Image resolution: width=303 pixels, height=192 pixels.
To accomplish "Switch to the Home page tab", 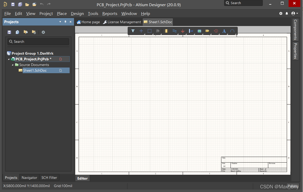I will point(88,22).
